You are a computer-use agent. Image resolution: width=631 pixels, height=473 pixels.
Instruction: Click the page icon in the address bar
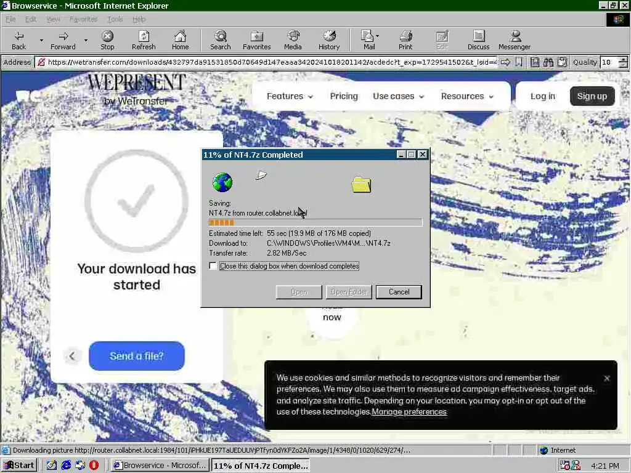click(41, 62)
